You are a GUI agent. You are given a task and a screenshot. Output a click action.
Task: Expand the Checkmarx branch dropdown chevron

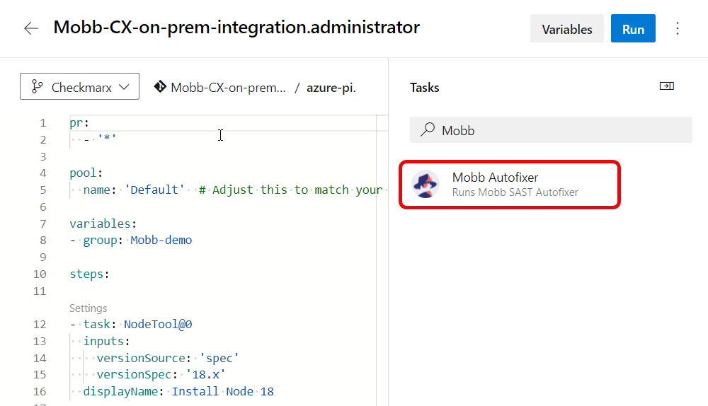[124, 87]
